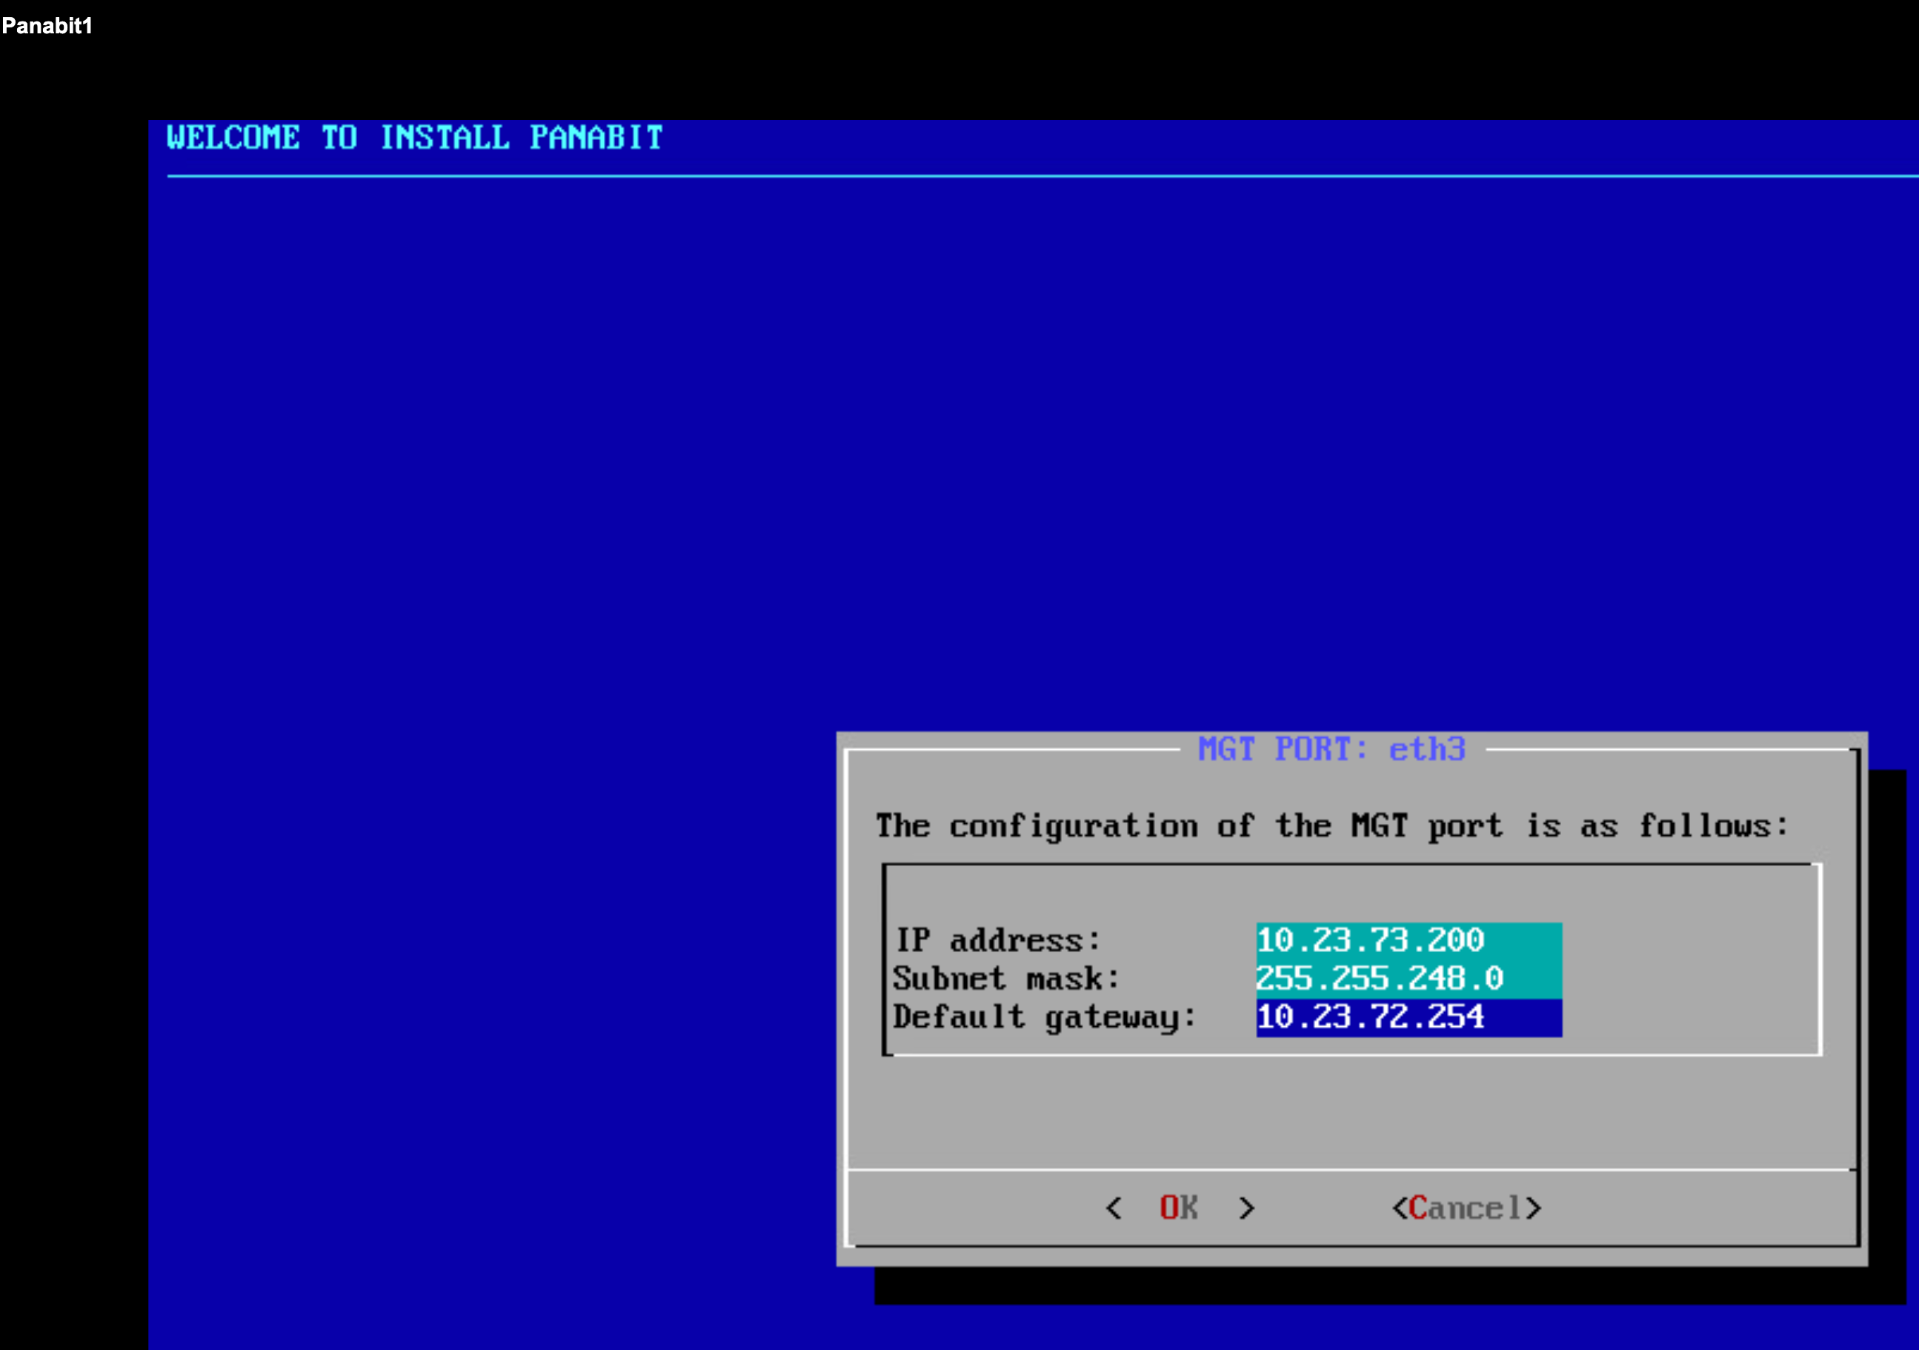Click the right angle bracket beside OK
Image resolution: width=1919 pixels, height=1350 pixels.
pos(1246,1208)
